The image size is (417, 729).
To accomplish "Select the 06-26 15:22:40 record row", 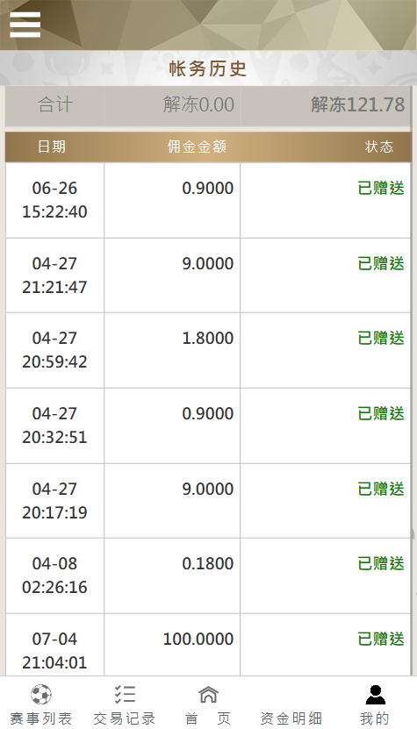I will pyautogui.click(x=208, y=200).
